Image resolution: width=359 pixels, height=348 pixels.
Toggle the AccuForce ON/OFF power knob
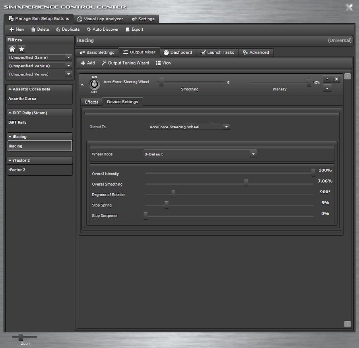pos(94,84)
